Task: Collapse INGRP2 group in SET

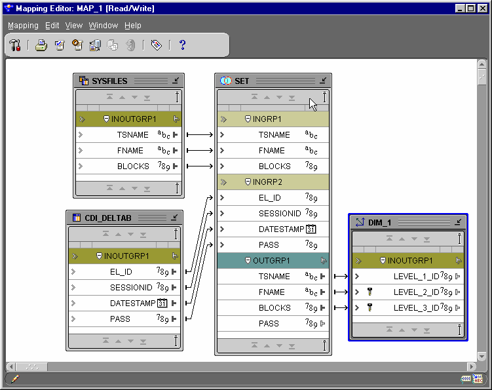Action: pyautogui.click(x=248, y=182)
